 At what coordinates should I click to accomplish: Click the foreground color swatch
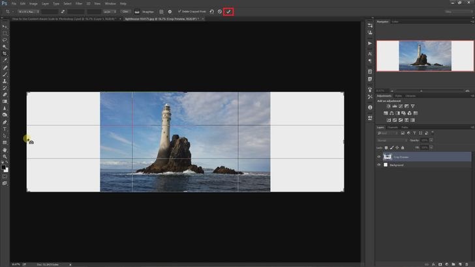(x=3, y=167)
